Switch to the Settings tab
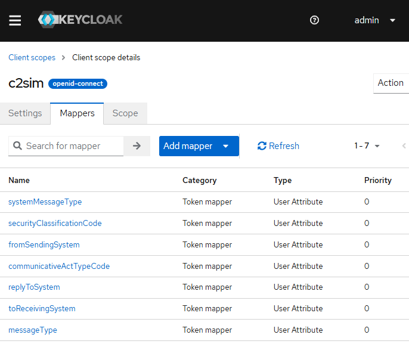The height and width of the screenshot is (347, 409). [x=25, y=113]
